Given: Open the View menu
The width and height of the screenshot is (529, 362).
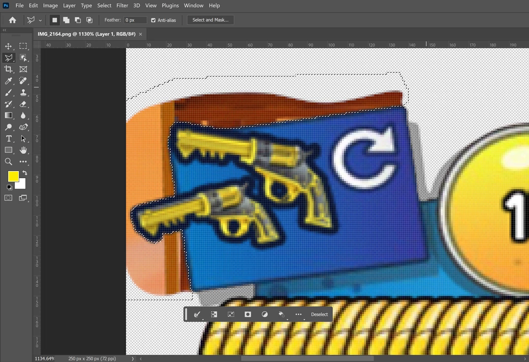Looking at the screenshot, I should click(151, 6).
